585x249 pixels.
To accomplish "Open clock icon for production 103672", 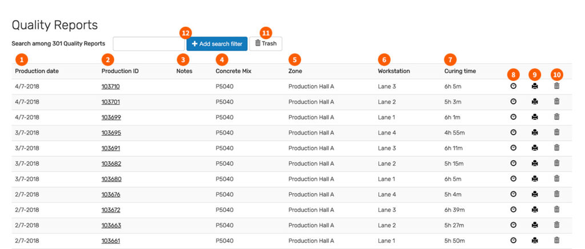I will click(x=514, y=210).
